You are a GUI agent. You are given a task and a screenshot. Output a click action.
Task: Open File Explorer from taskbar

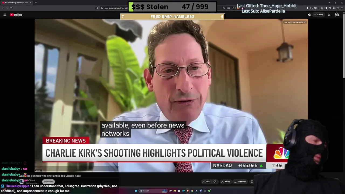pos(175,191)
